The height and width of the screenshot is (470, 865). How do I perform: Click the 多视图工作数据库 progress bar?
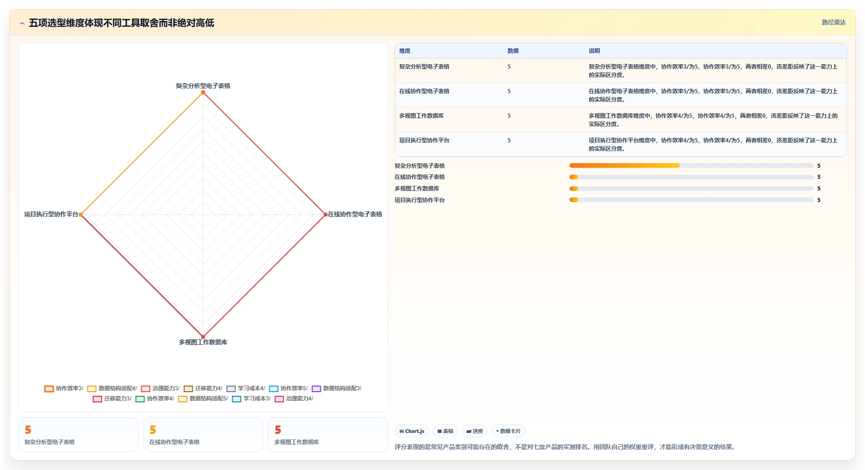coord(691,189)
